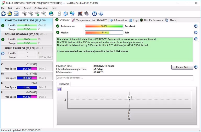Open the View menu
The width and height of the screenshot is (201, 132).
18,8
